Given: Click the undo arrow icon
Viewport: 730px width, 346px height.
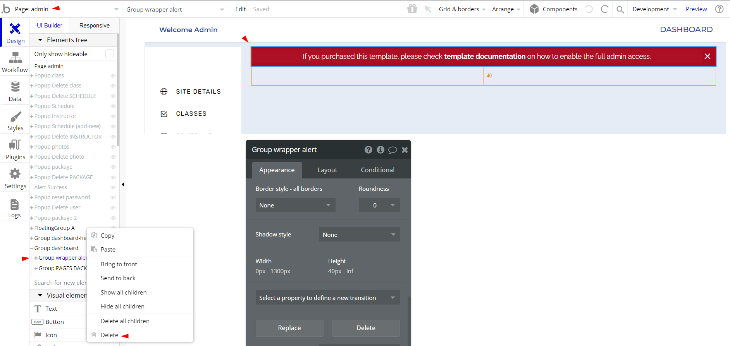Looking at the screenshot, I should [x=589, y=9].
